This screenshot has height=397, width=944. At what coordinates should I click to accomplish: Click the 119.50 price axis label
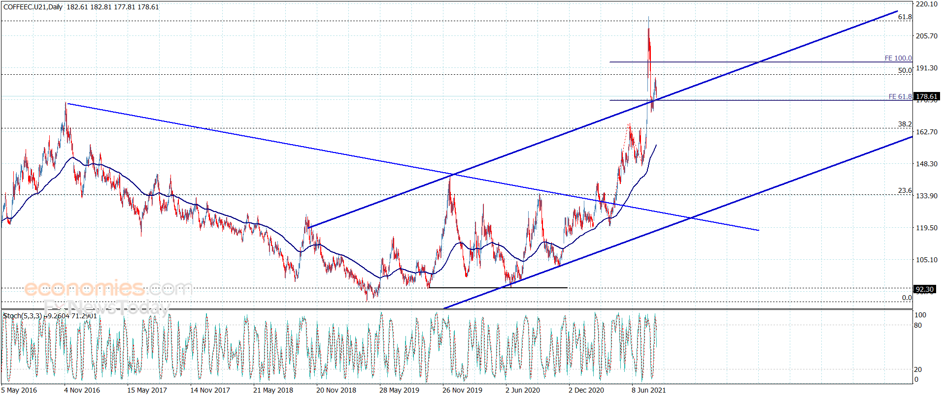(927, 228)
